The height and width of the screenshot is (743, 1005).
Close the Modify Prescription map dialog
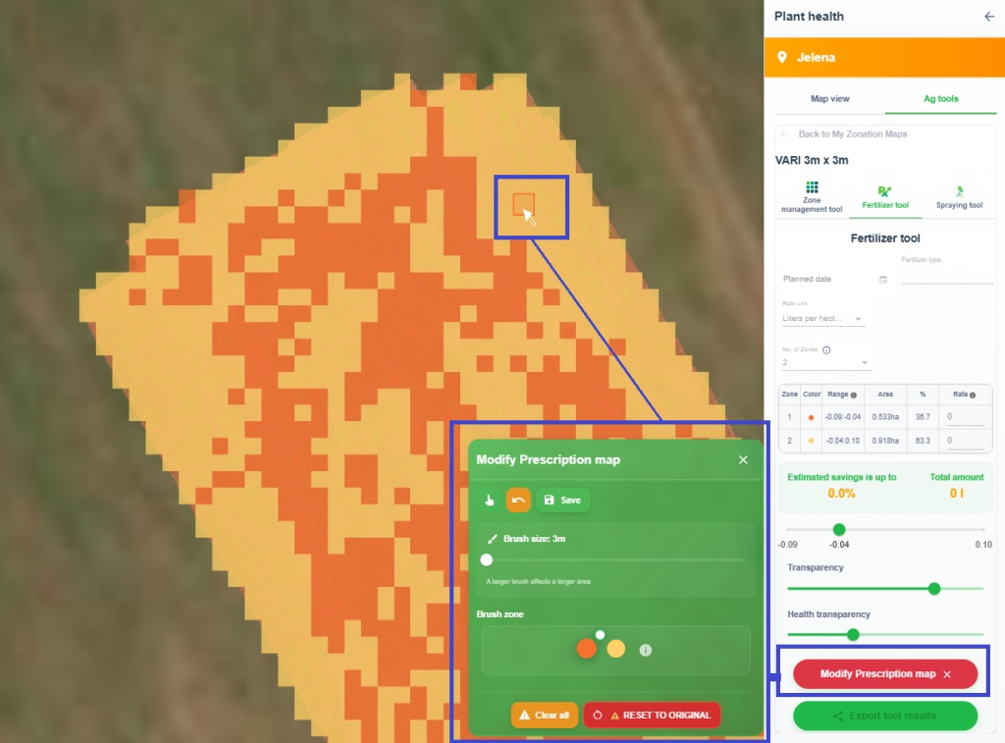click(743, 459)
